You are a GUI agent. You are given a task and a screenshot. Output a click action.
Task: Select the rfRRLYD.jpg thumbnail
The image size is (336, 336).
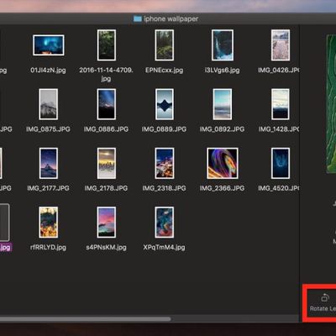pos(49,223)
